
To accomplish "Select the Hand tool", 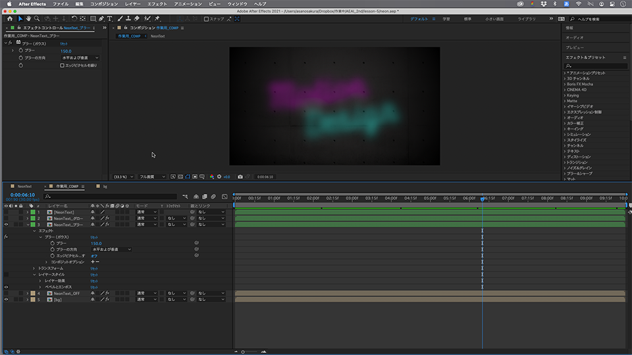I will tap(28, 18).
